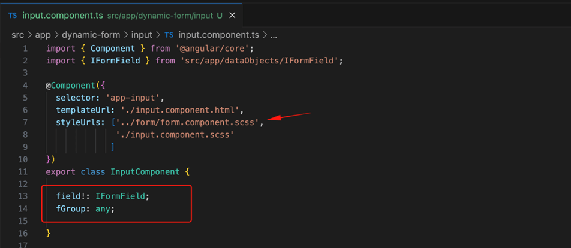571x248 pixels.
Task: Expand the breadcrumb ellipsis symbols
Action: (274, 35)
